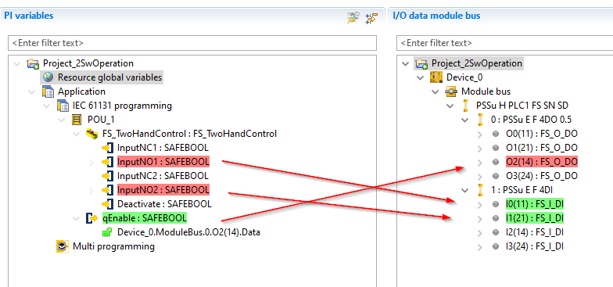This screenshot has height=287, width=613.
Task: Select qEnable : SAFEBOOL row
Action: pyautogui.click(x=144, y=218)
